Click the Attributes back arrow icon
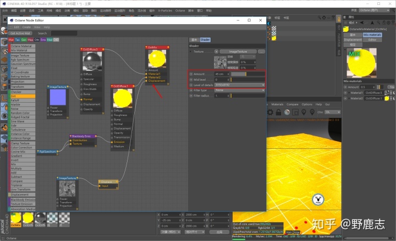Screen dimensions: 396x241 pyautogui.click(x=362, y=23)
